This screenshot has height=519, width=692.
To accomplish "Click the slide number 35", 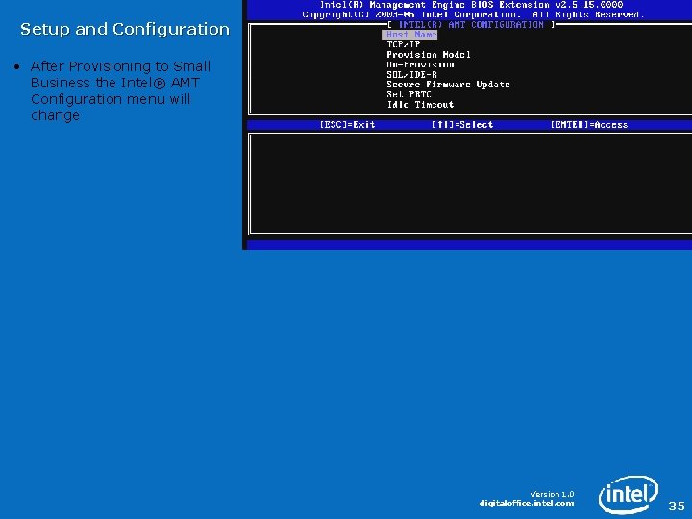I will coord(677,506).
